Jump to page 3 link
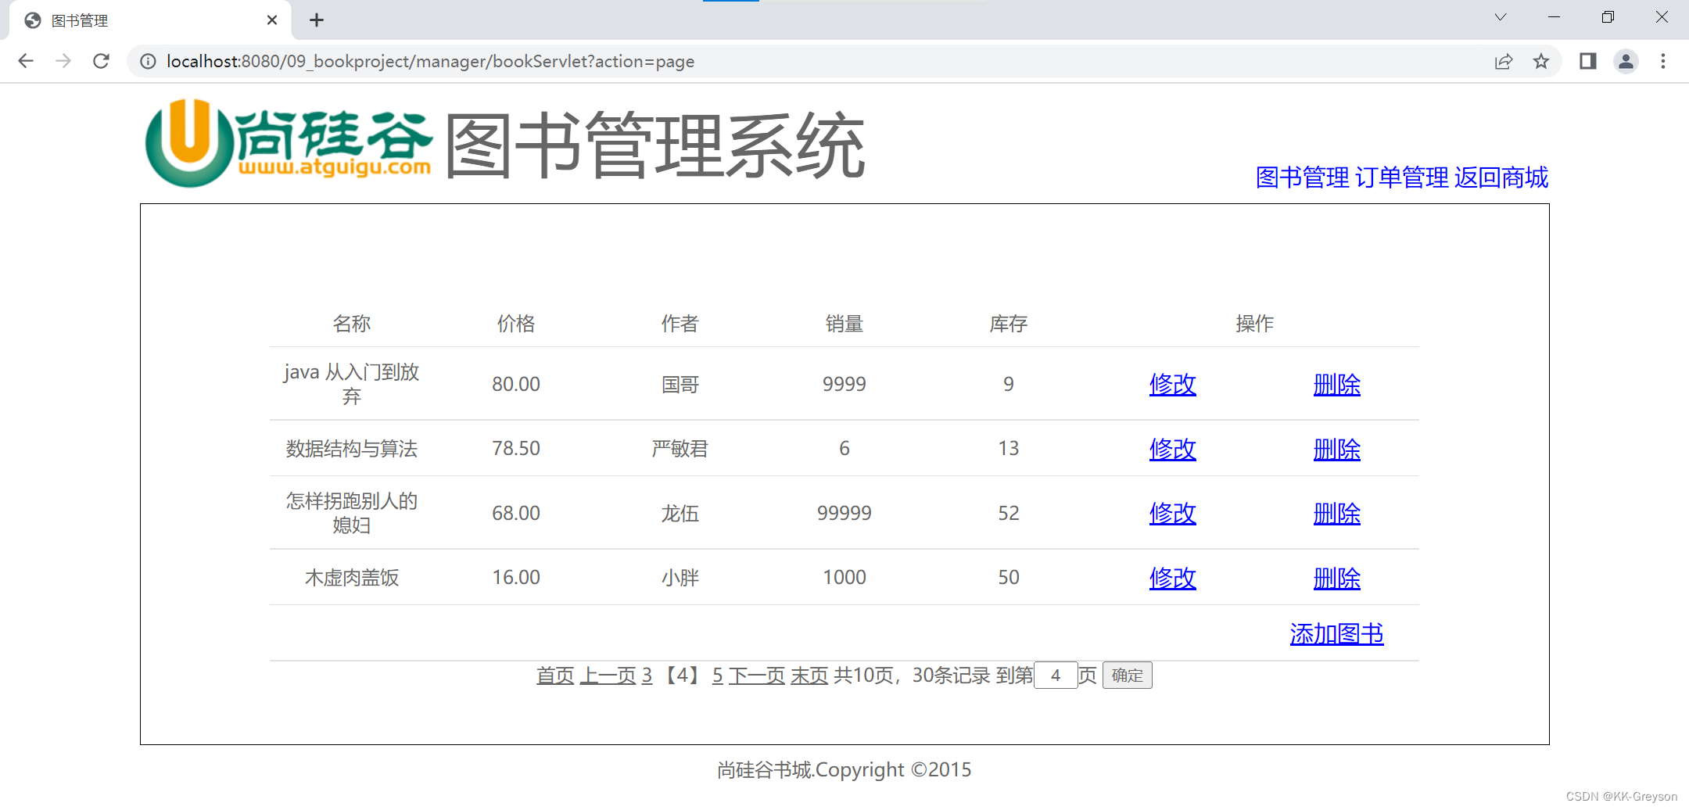This screenshot has height=810, width=1689. pos(647,675)
